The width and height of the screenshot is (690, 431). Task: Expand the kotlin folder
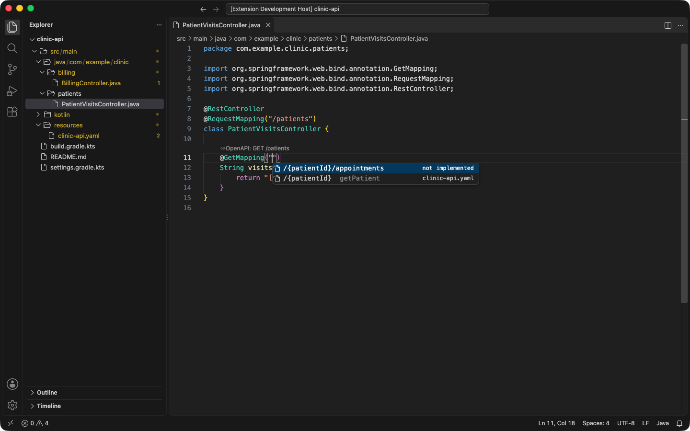(x=38, y=114)
